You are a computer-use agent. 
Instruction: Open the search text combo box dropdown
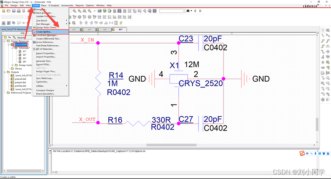184,11
